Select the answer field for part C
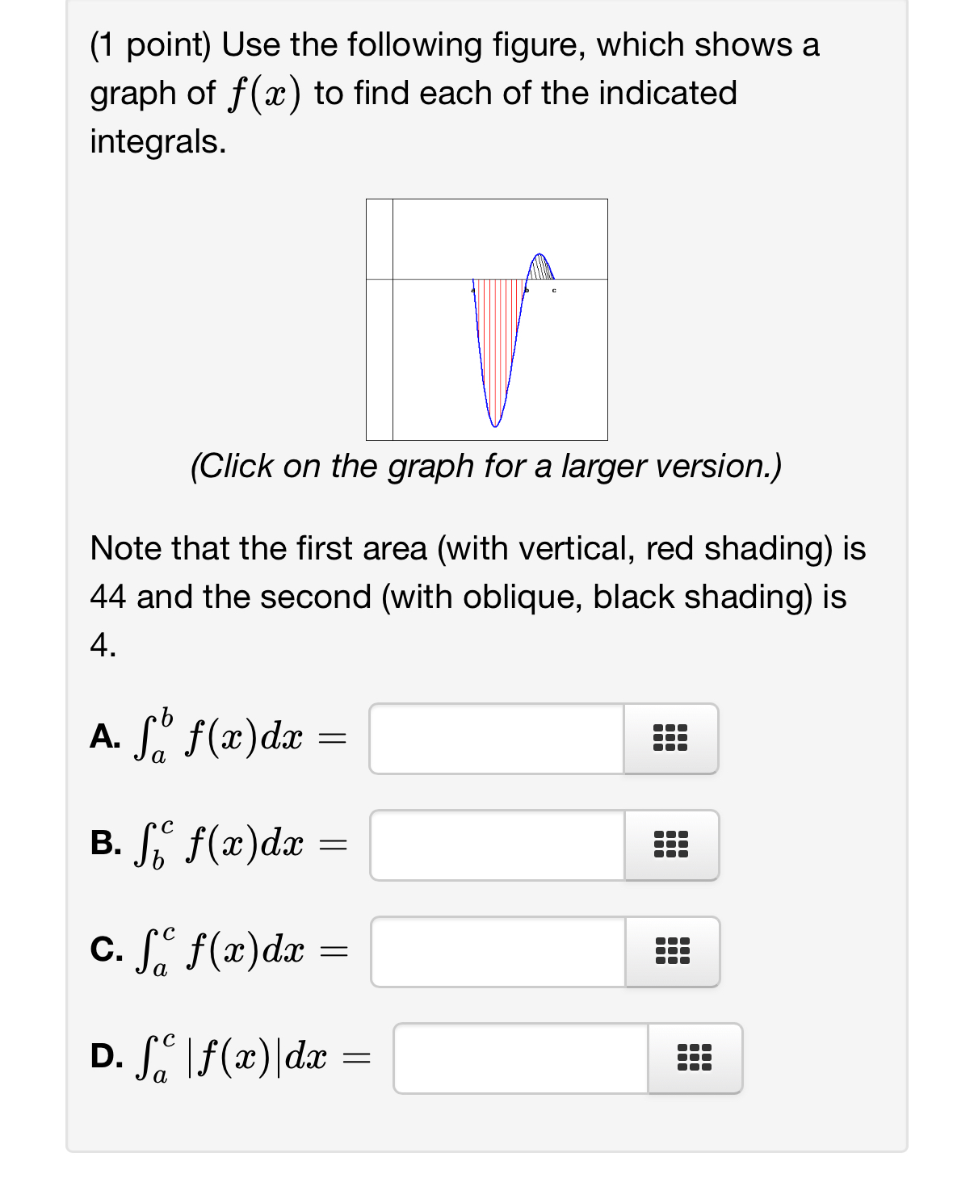The image size is (974, 1182). tap(496, 953)
